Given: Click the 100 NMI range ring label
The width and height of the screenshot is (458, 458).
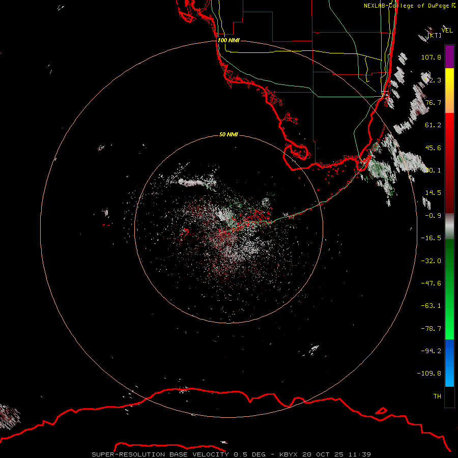Looking at the screenshot, I should click(228, 40).
